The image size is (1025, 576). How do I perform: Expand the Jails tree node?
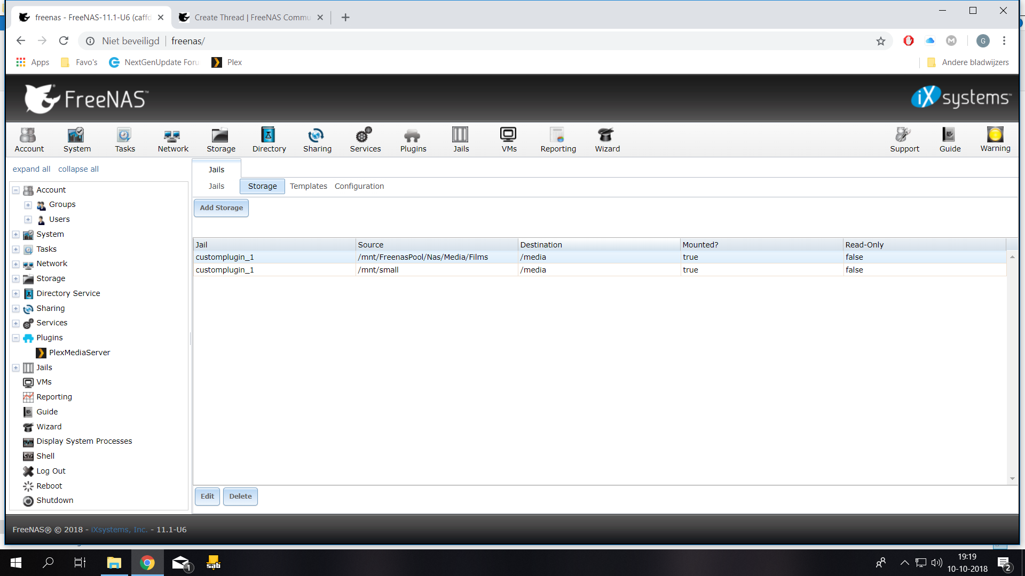[x=15, y=367]
